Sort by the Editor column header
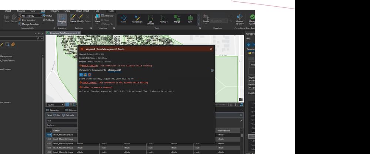The image size is (370, 154). [x=64, y=131]
